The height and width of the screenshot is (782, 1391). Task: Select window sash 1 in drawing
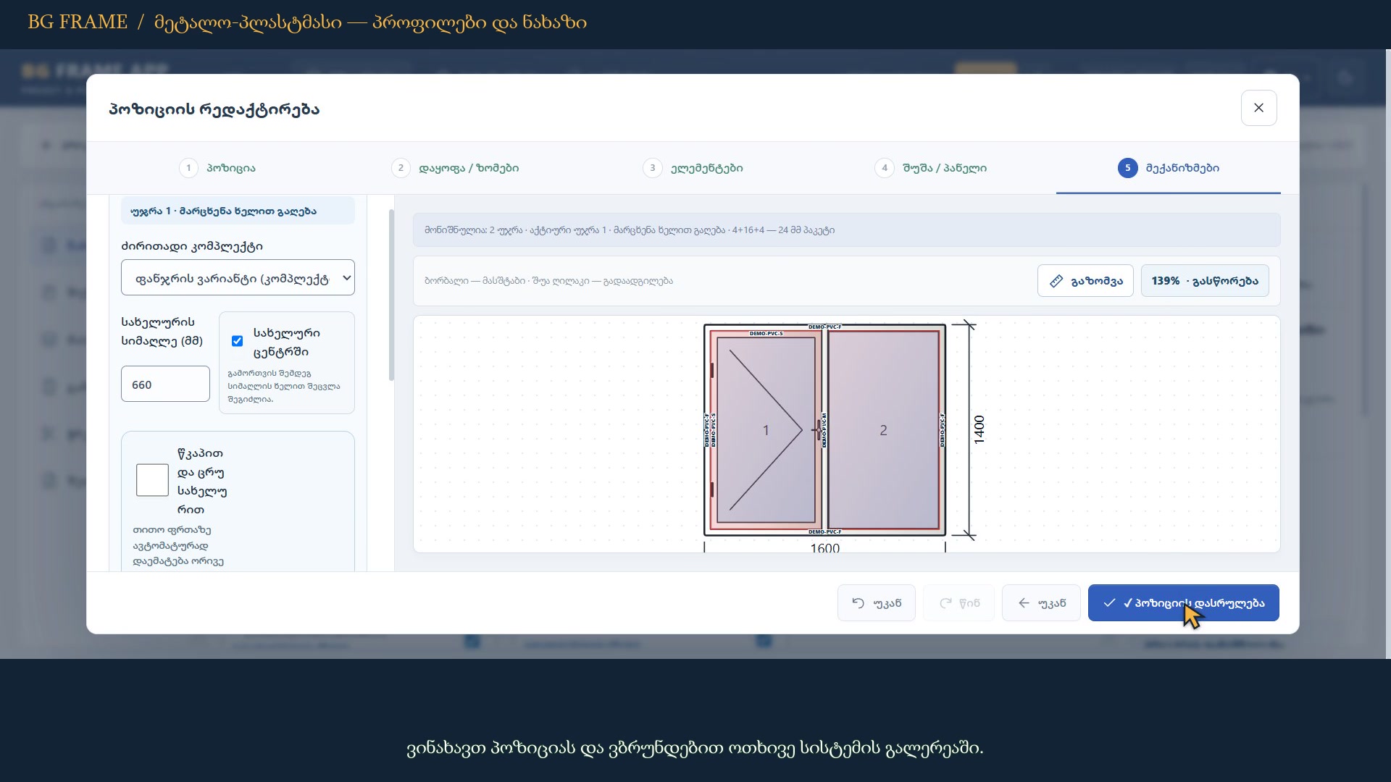(x=765, y=430)
